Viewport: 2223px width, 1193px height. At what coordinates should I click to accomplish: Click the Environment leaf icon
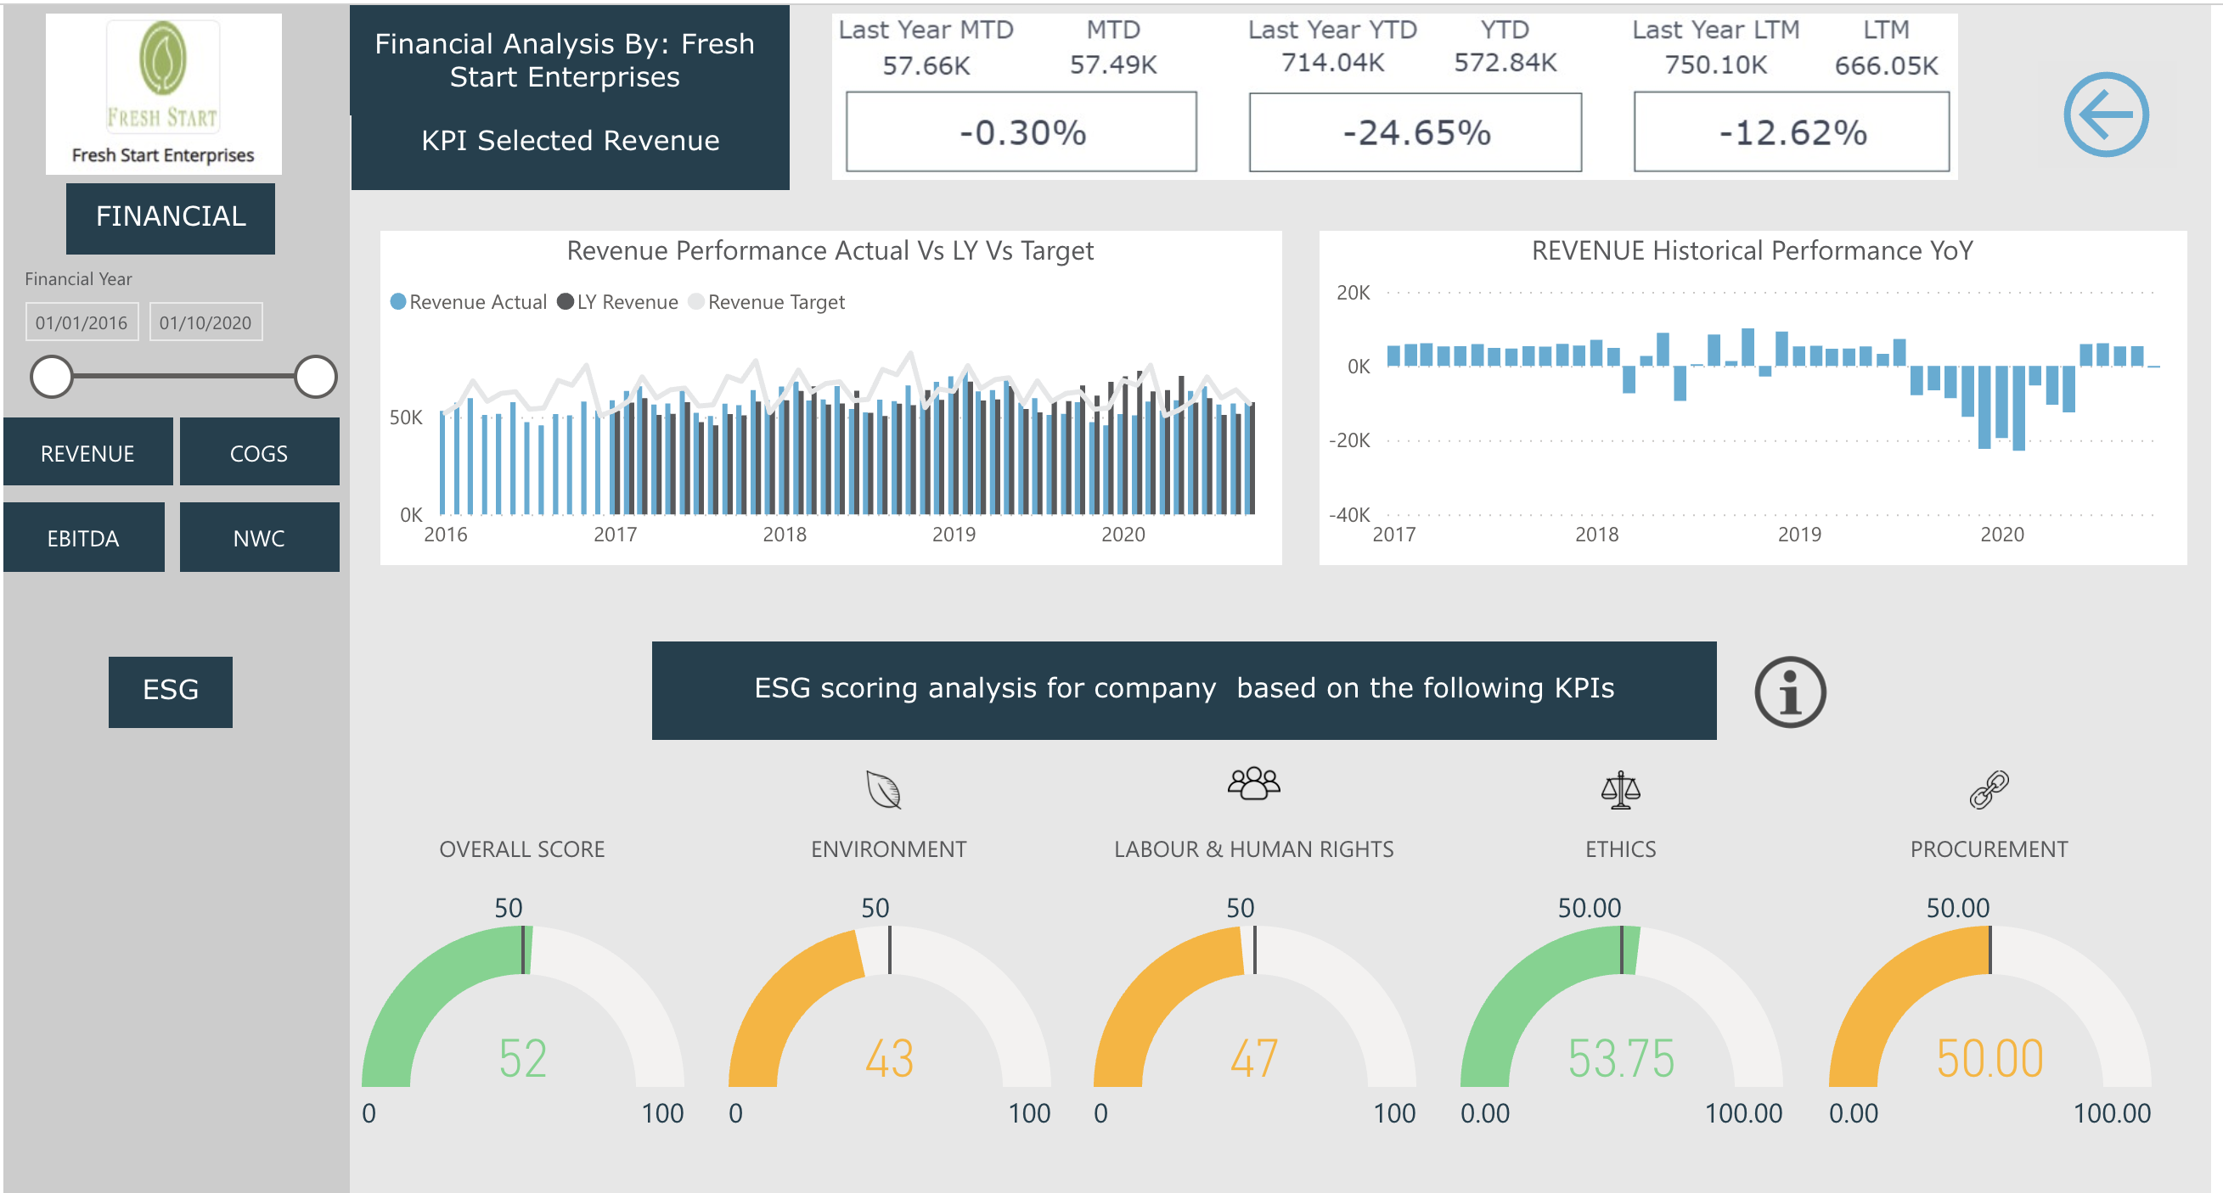883,789
